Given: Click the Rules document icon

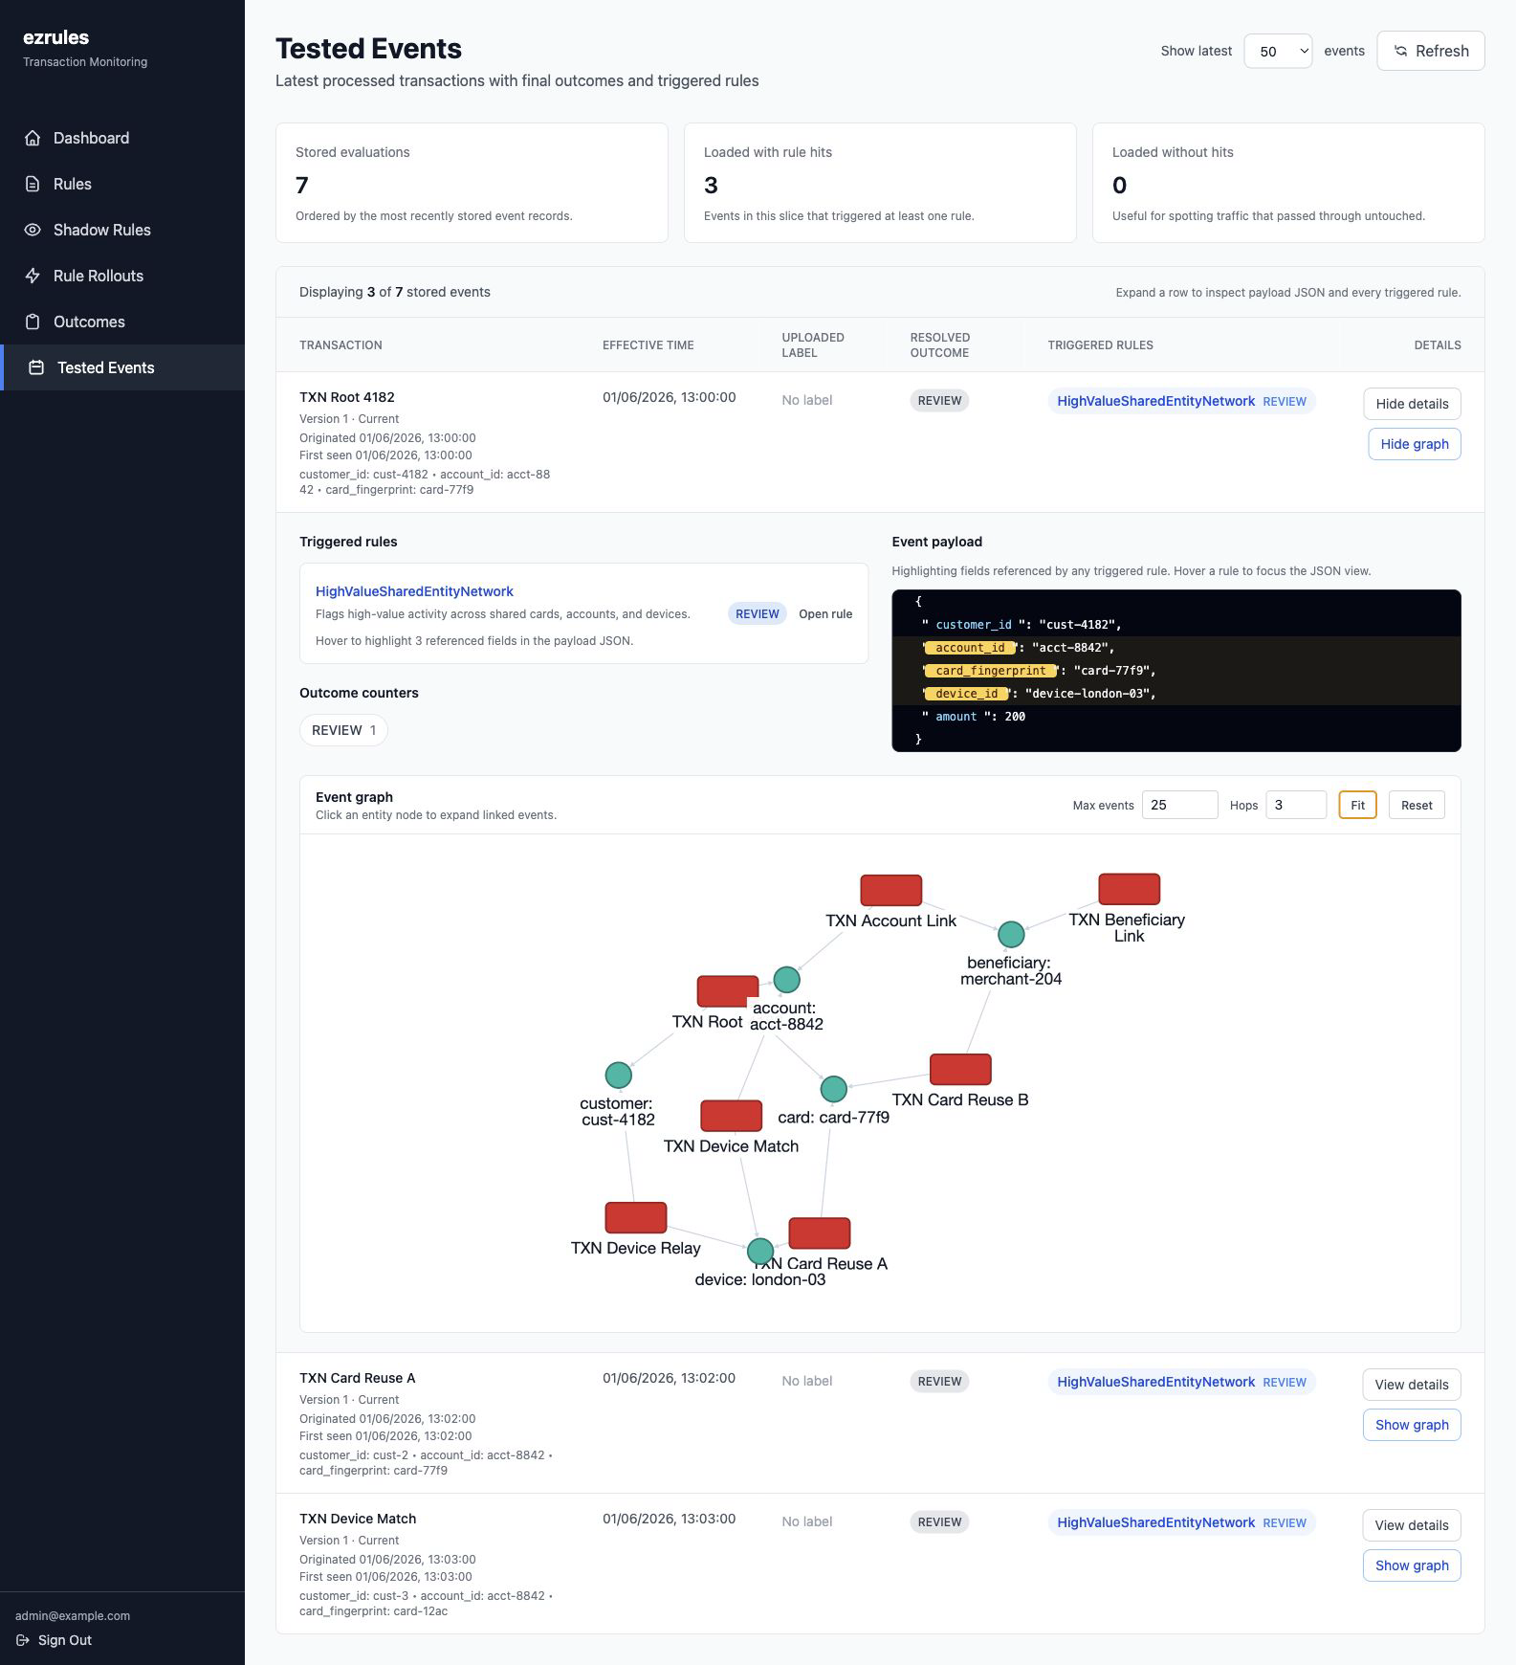Looking at the screenshot, I should pos(33,184).
